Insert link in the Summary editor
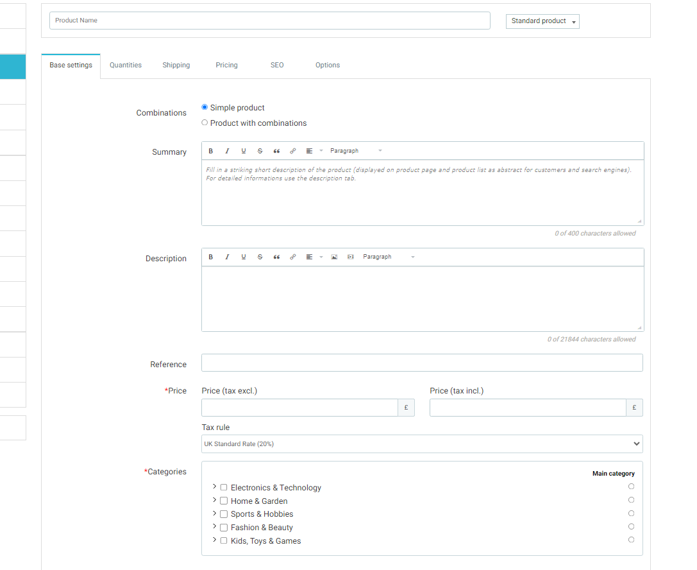 (x=293, y=151)
